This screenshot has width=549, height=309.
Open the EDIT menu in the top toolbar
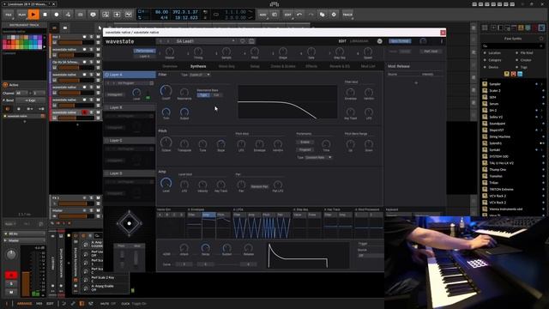[288, 15]
